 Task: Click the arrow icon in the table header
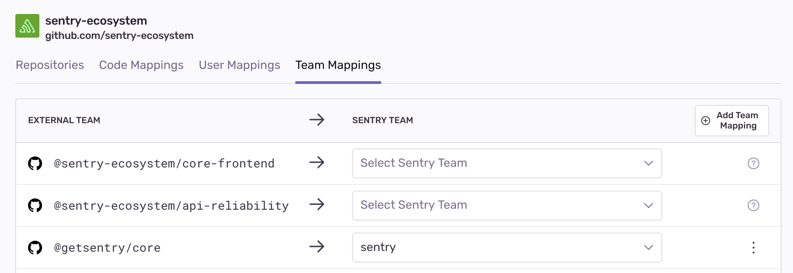tap(316, 120)
